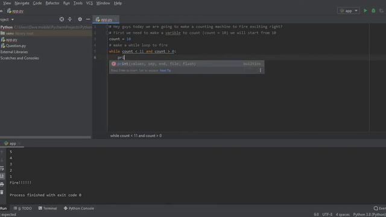Start debugging with the green bug icon
The image size is (386, 217).
373,11
